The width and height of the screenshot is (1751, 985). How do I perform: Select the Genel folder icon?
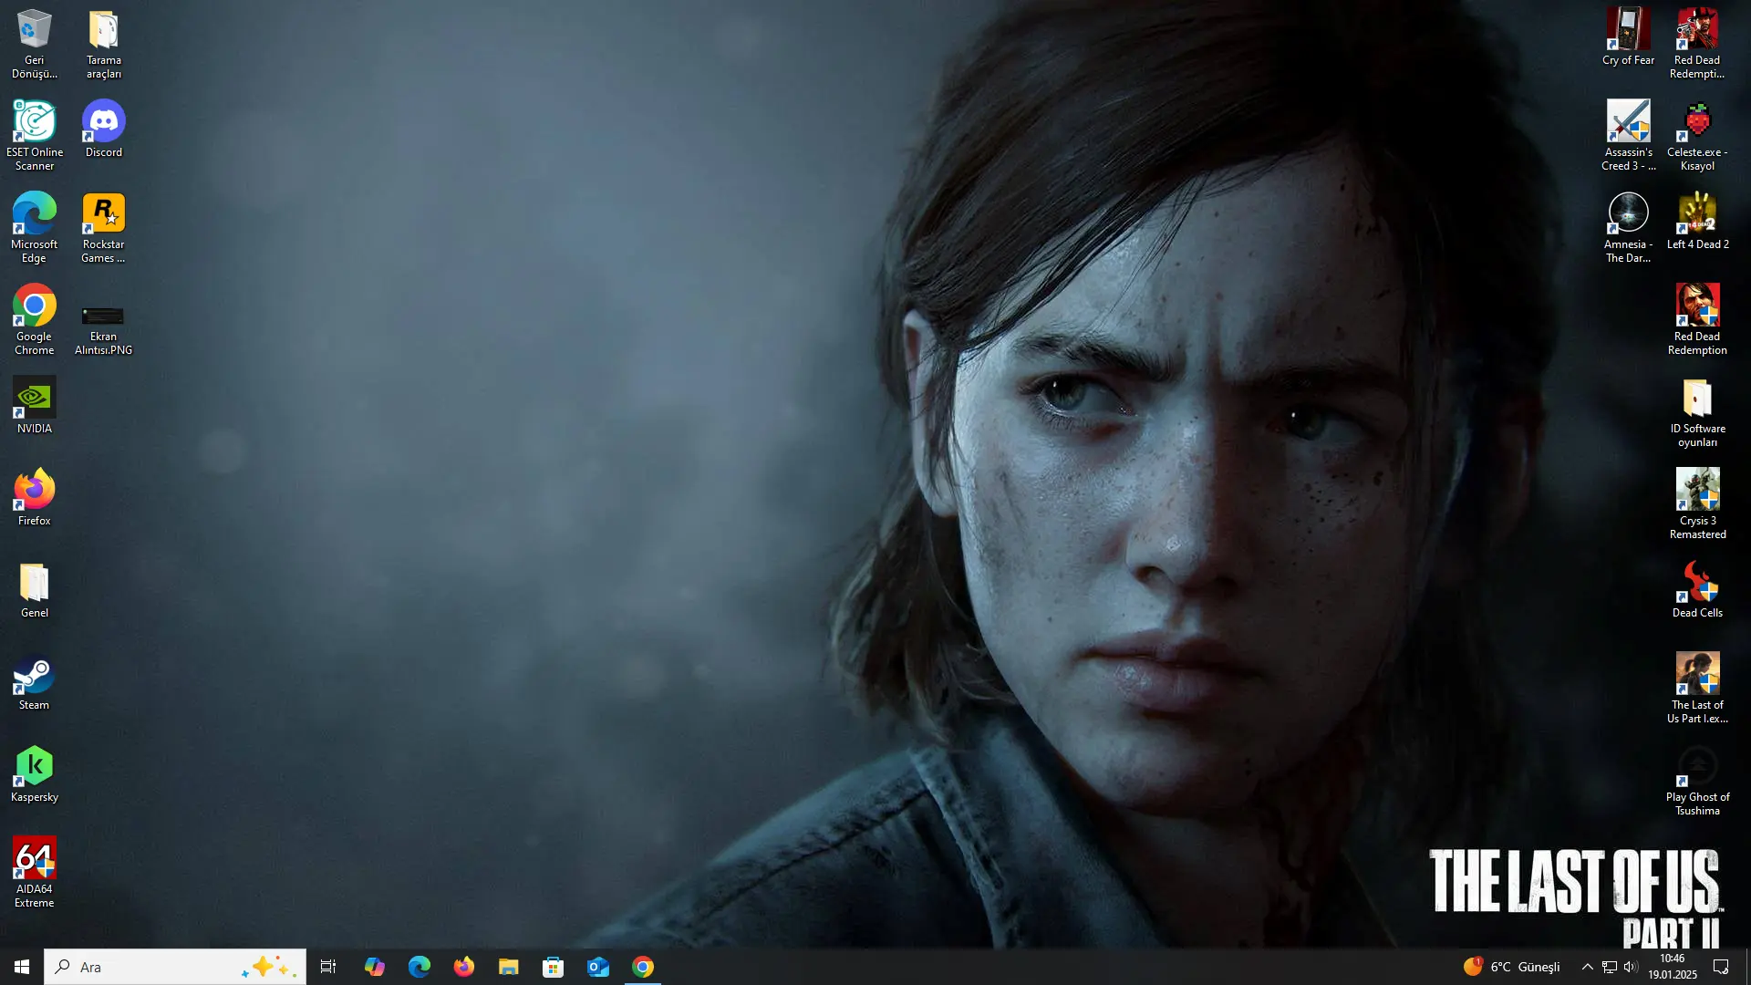click(35, 590)
